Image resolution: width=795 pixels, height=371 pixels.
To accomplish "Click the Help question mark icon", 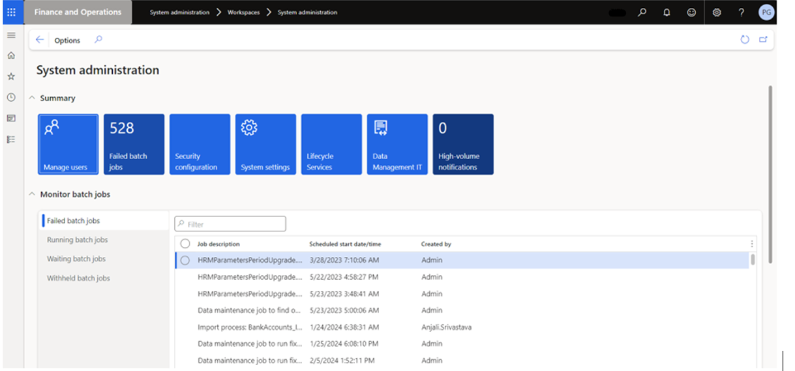I will pyautogui.click(x=742, y=12).
